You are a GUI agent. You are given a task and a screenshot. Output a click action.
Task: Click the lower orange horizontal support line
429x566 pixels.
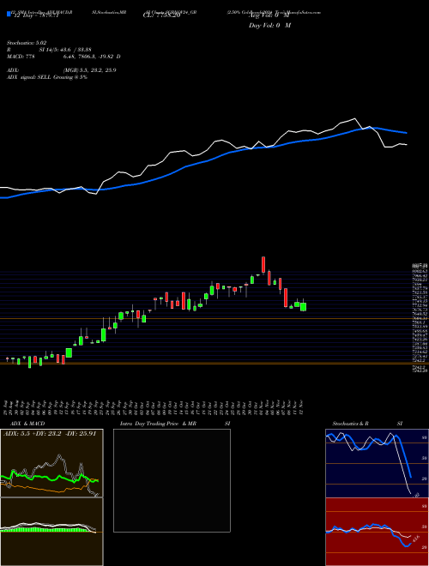[x=214, y=364]
